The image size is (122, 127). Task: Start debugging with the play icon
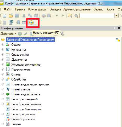31,22
